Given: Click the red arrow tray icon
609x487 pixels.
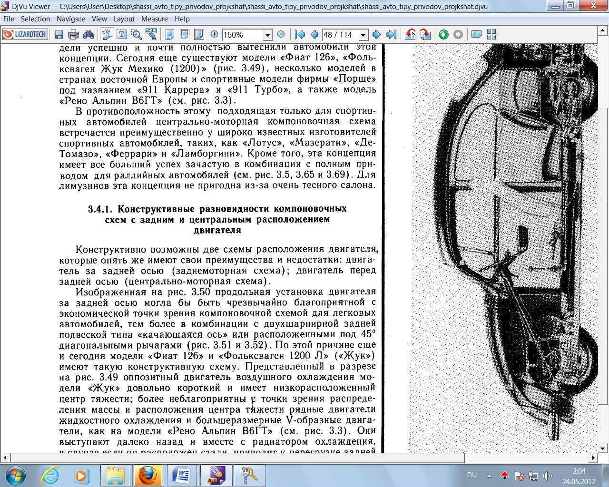Looking at the screenshot, I should [505, 476].
